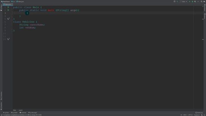Open the Event Log at bottom right

(199, 113)
